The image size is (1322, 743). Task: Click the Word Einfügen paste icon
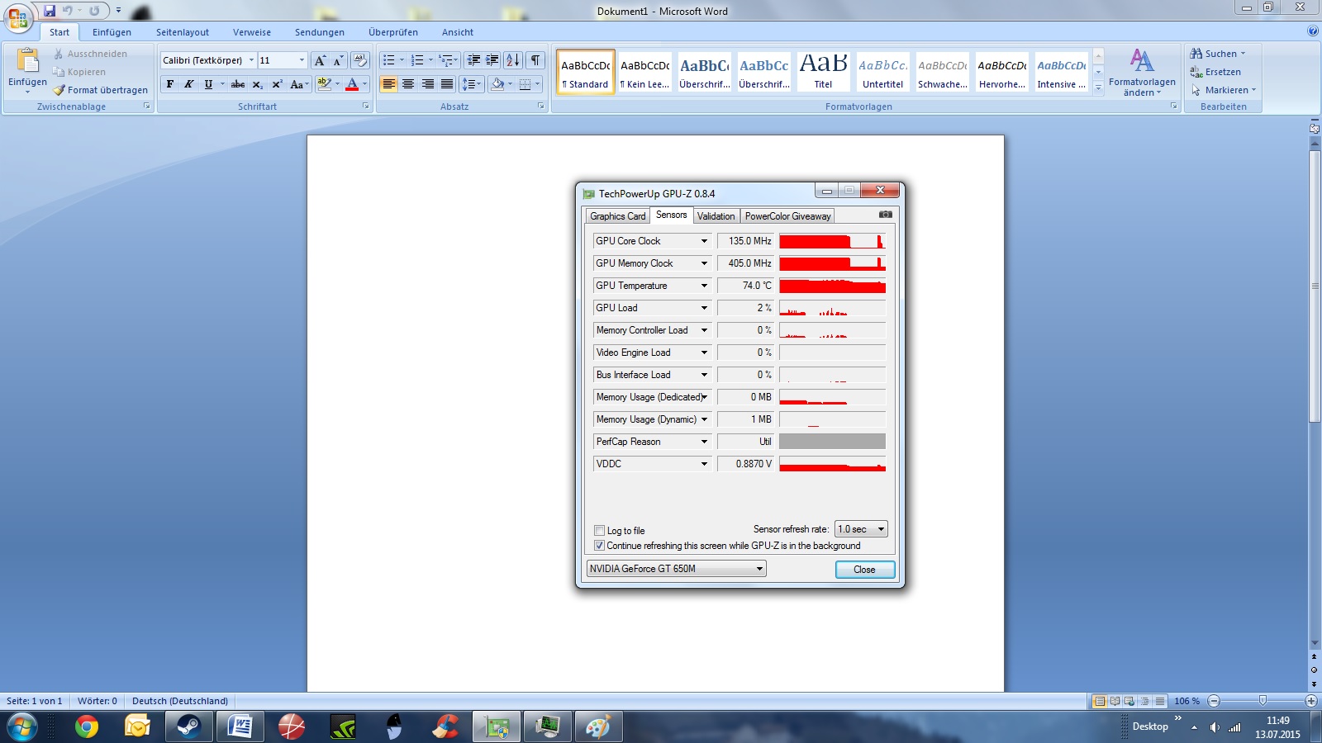(x=27, y=61)
